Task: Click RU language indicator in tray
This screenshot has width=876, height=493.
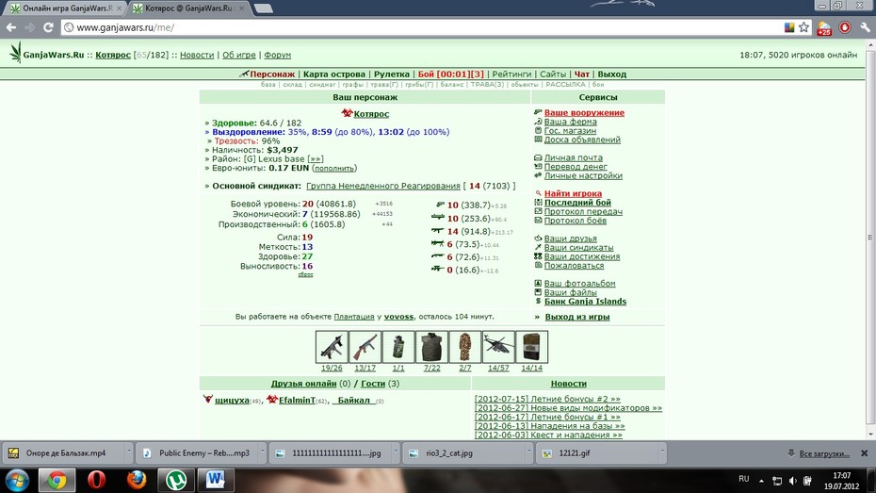Action: (x=743, y=479)
